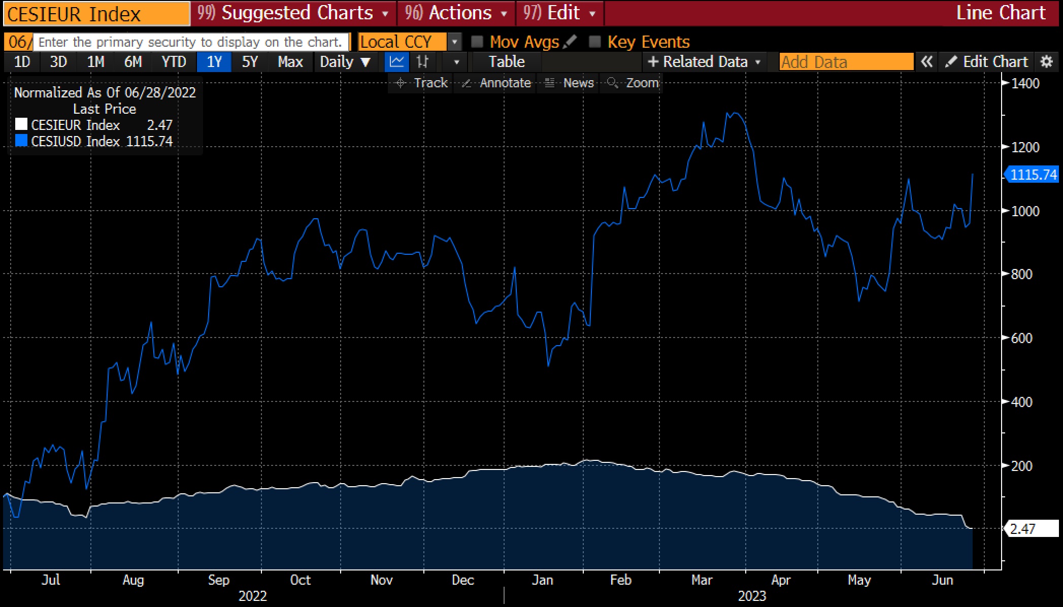Screen dimensions: 1063x607
Task: Click the Mov Avgs pencil edit icon
Action: pos(570,42)
